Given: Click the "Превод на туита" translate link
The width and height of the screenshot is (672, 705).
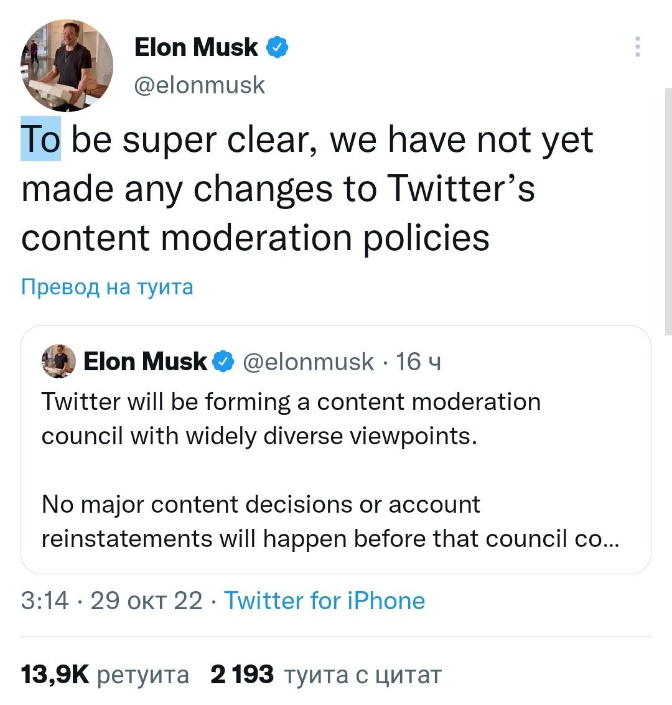Looking at the screenshot, I should coord(107,287).
